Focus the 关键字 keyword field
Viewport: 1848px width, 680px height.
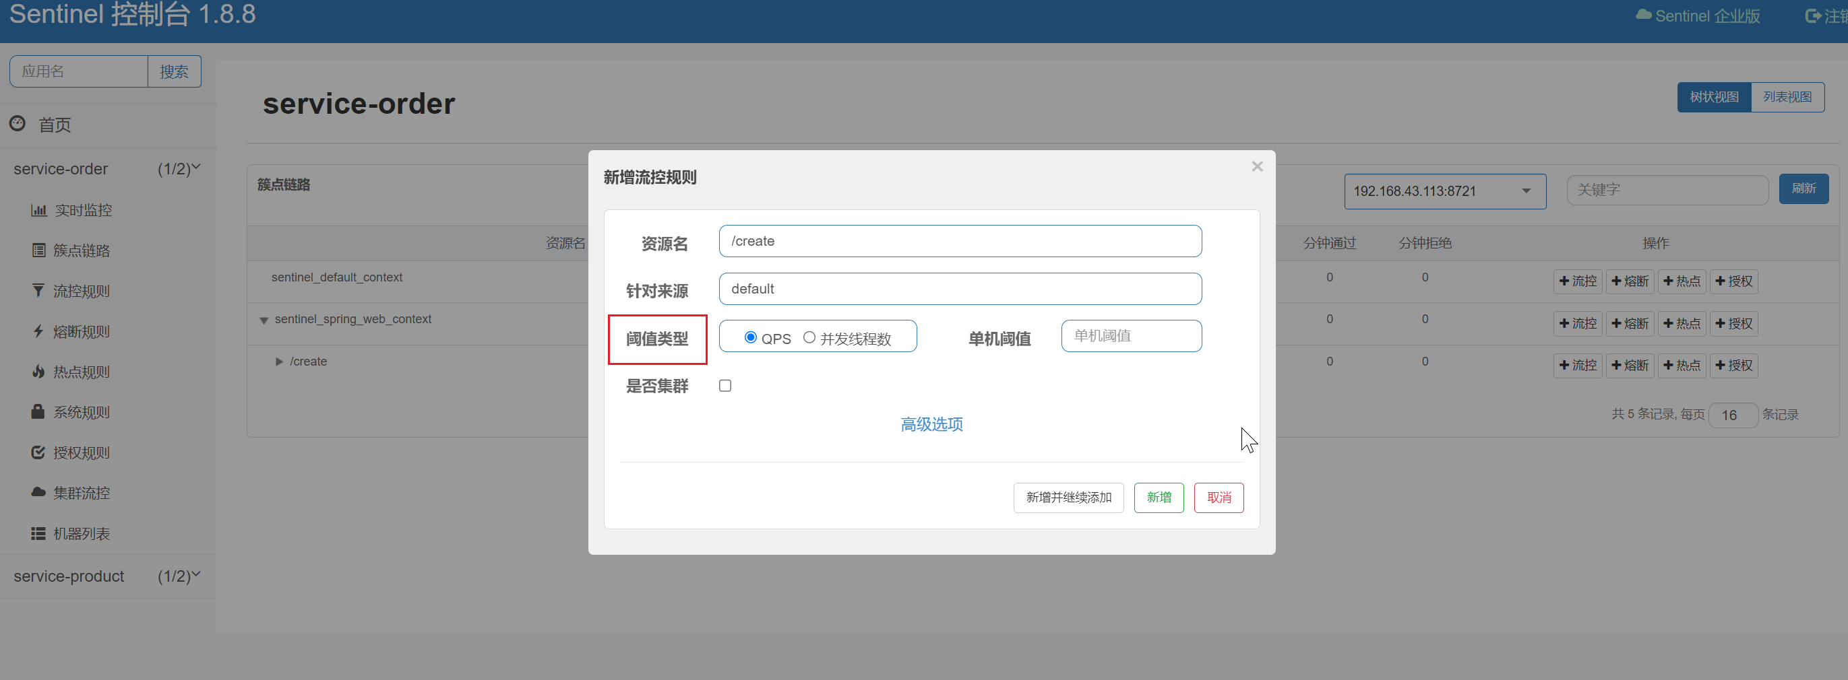[x=1667, y=190]
